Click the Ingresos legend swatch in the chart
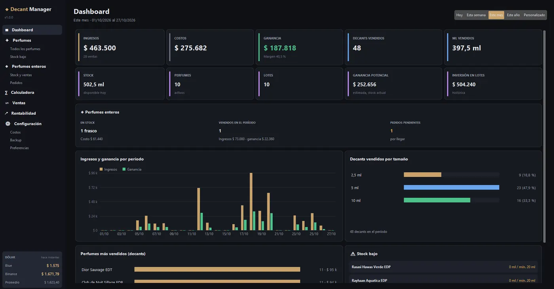The height and width of the screenshot is (289, 554). [x=101, y=169]
